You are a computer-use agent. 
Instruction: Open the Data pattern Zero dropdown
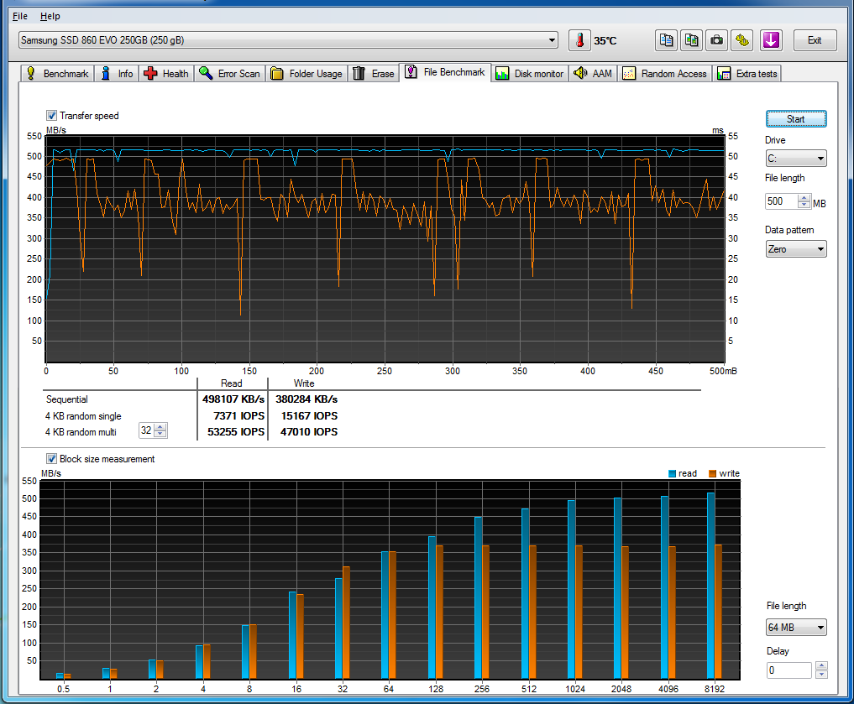pos(796,249)
